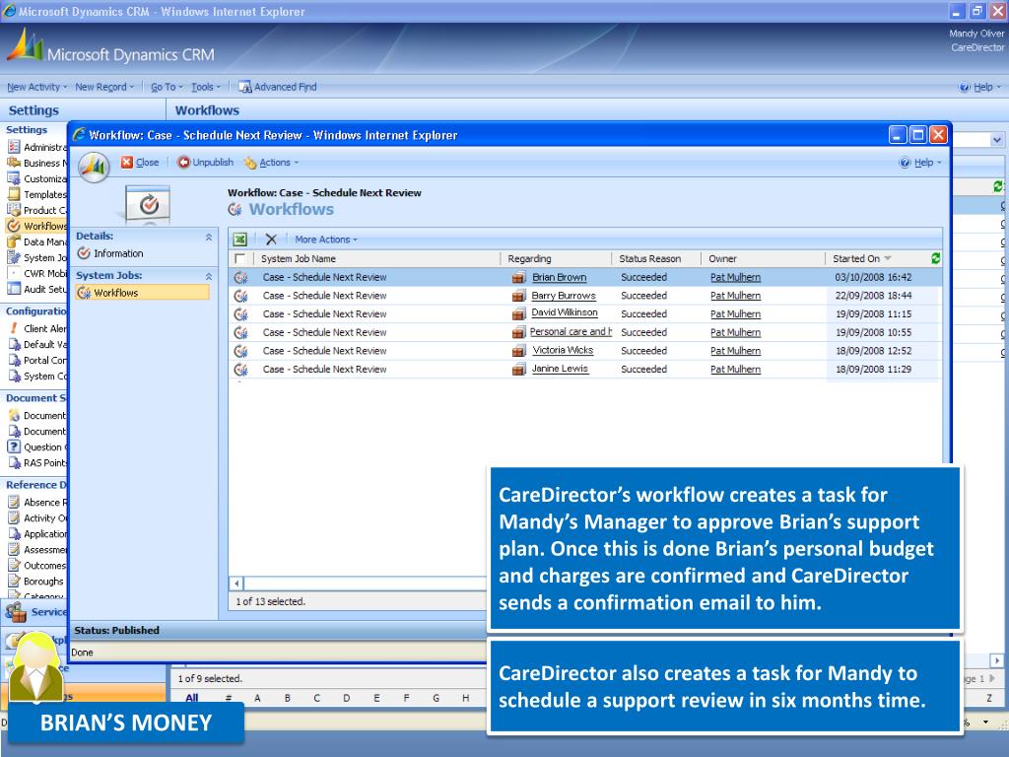
Task: Open the Actions dropdown menu
Action: [x=279, y=163]
